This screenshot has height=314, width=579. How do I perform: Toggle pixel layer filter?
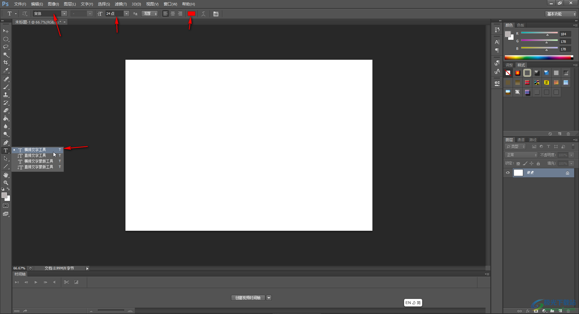tap(534, 147)
